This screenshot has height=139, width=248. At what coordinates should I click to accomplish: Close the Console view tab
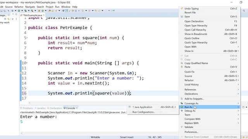pos(77,108)
